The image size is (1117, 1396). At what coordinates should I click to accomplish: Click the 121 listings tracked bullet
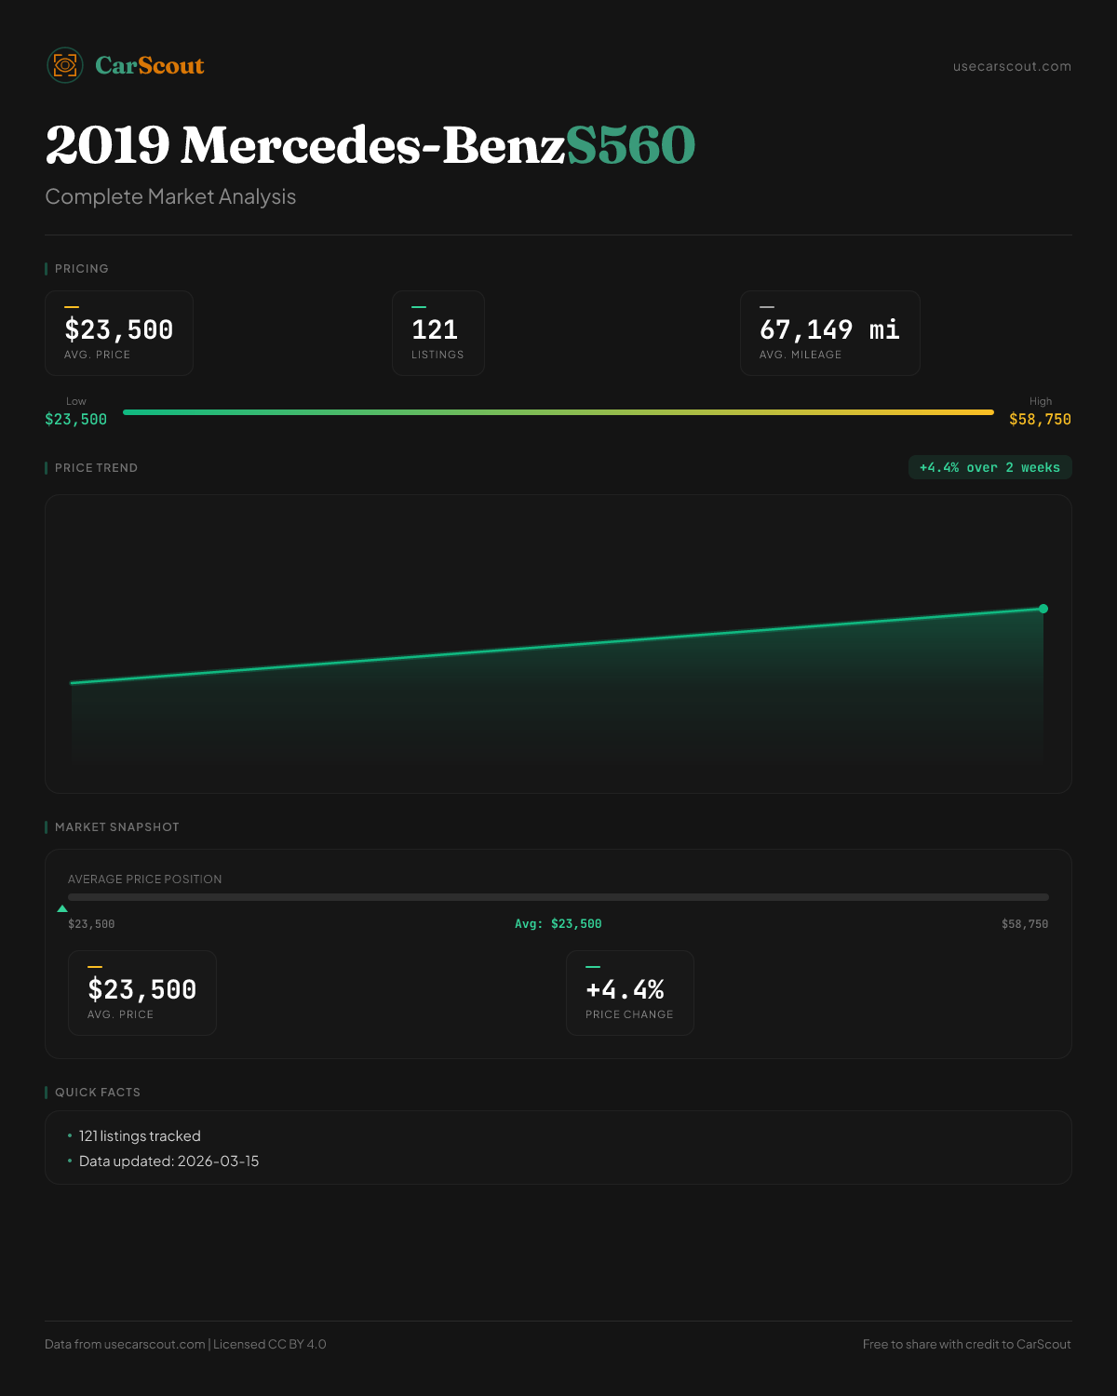[140, 1135]
